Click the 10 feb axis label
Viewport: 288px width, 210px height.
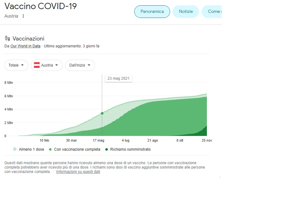(x=44, y=140)
